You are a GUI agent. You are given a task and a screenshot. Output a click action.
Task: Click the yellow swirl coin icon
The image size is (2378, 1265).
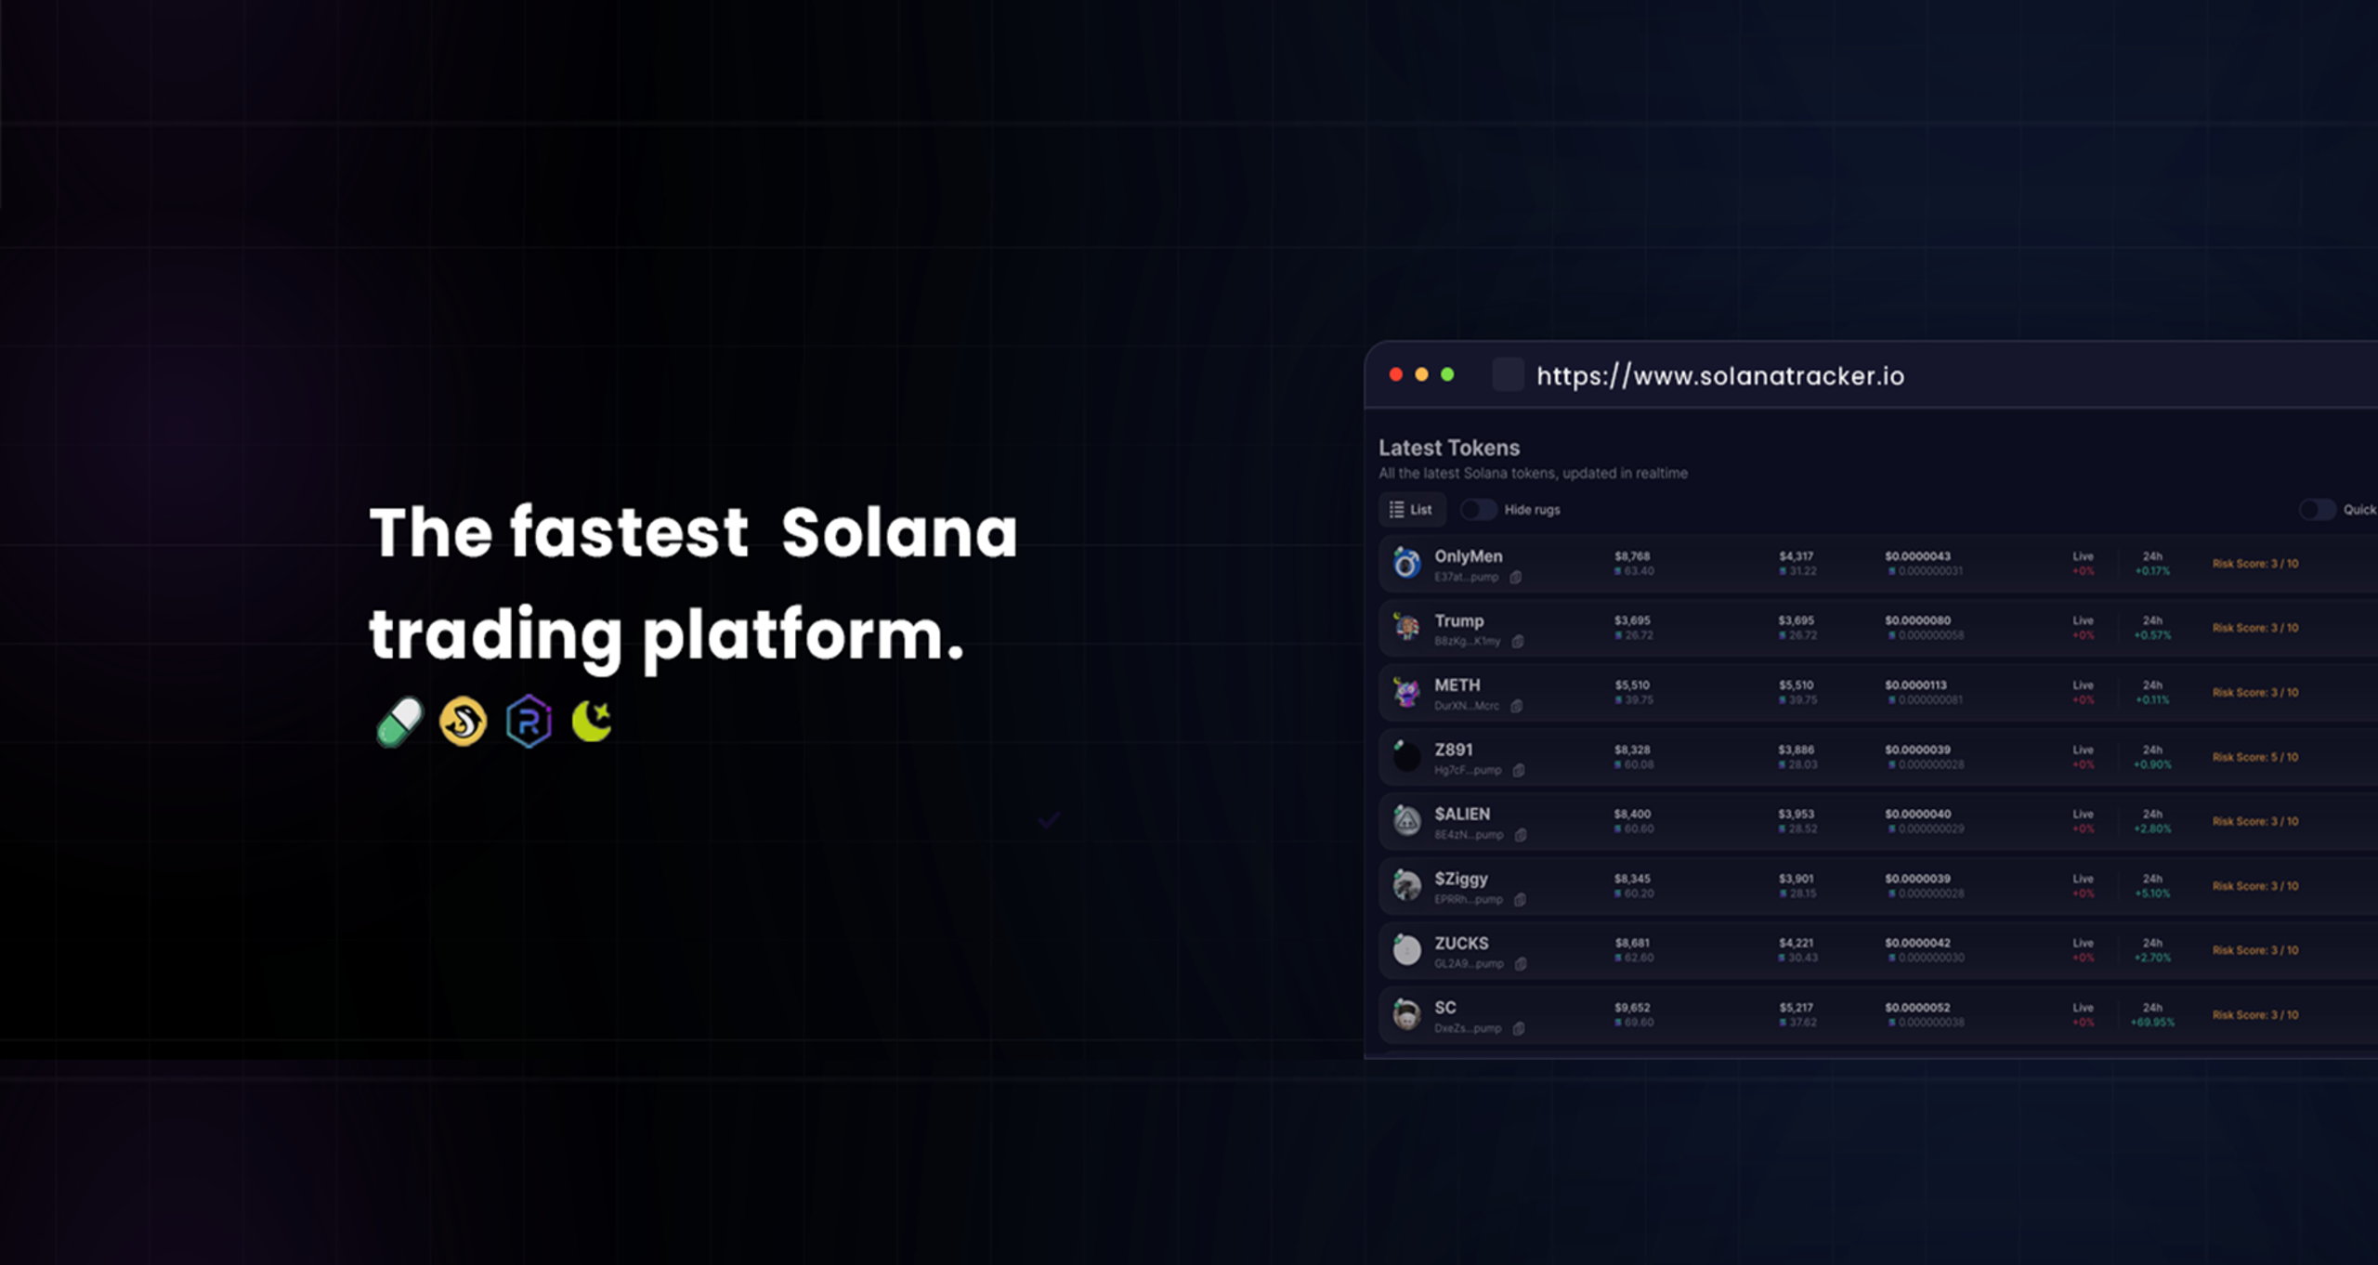463,722
